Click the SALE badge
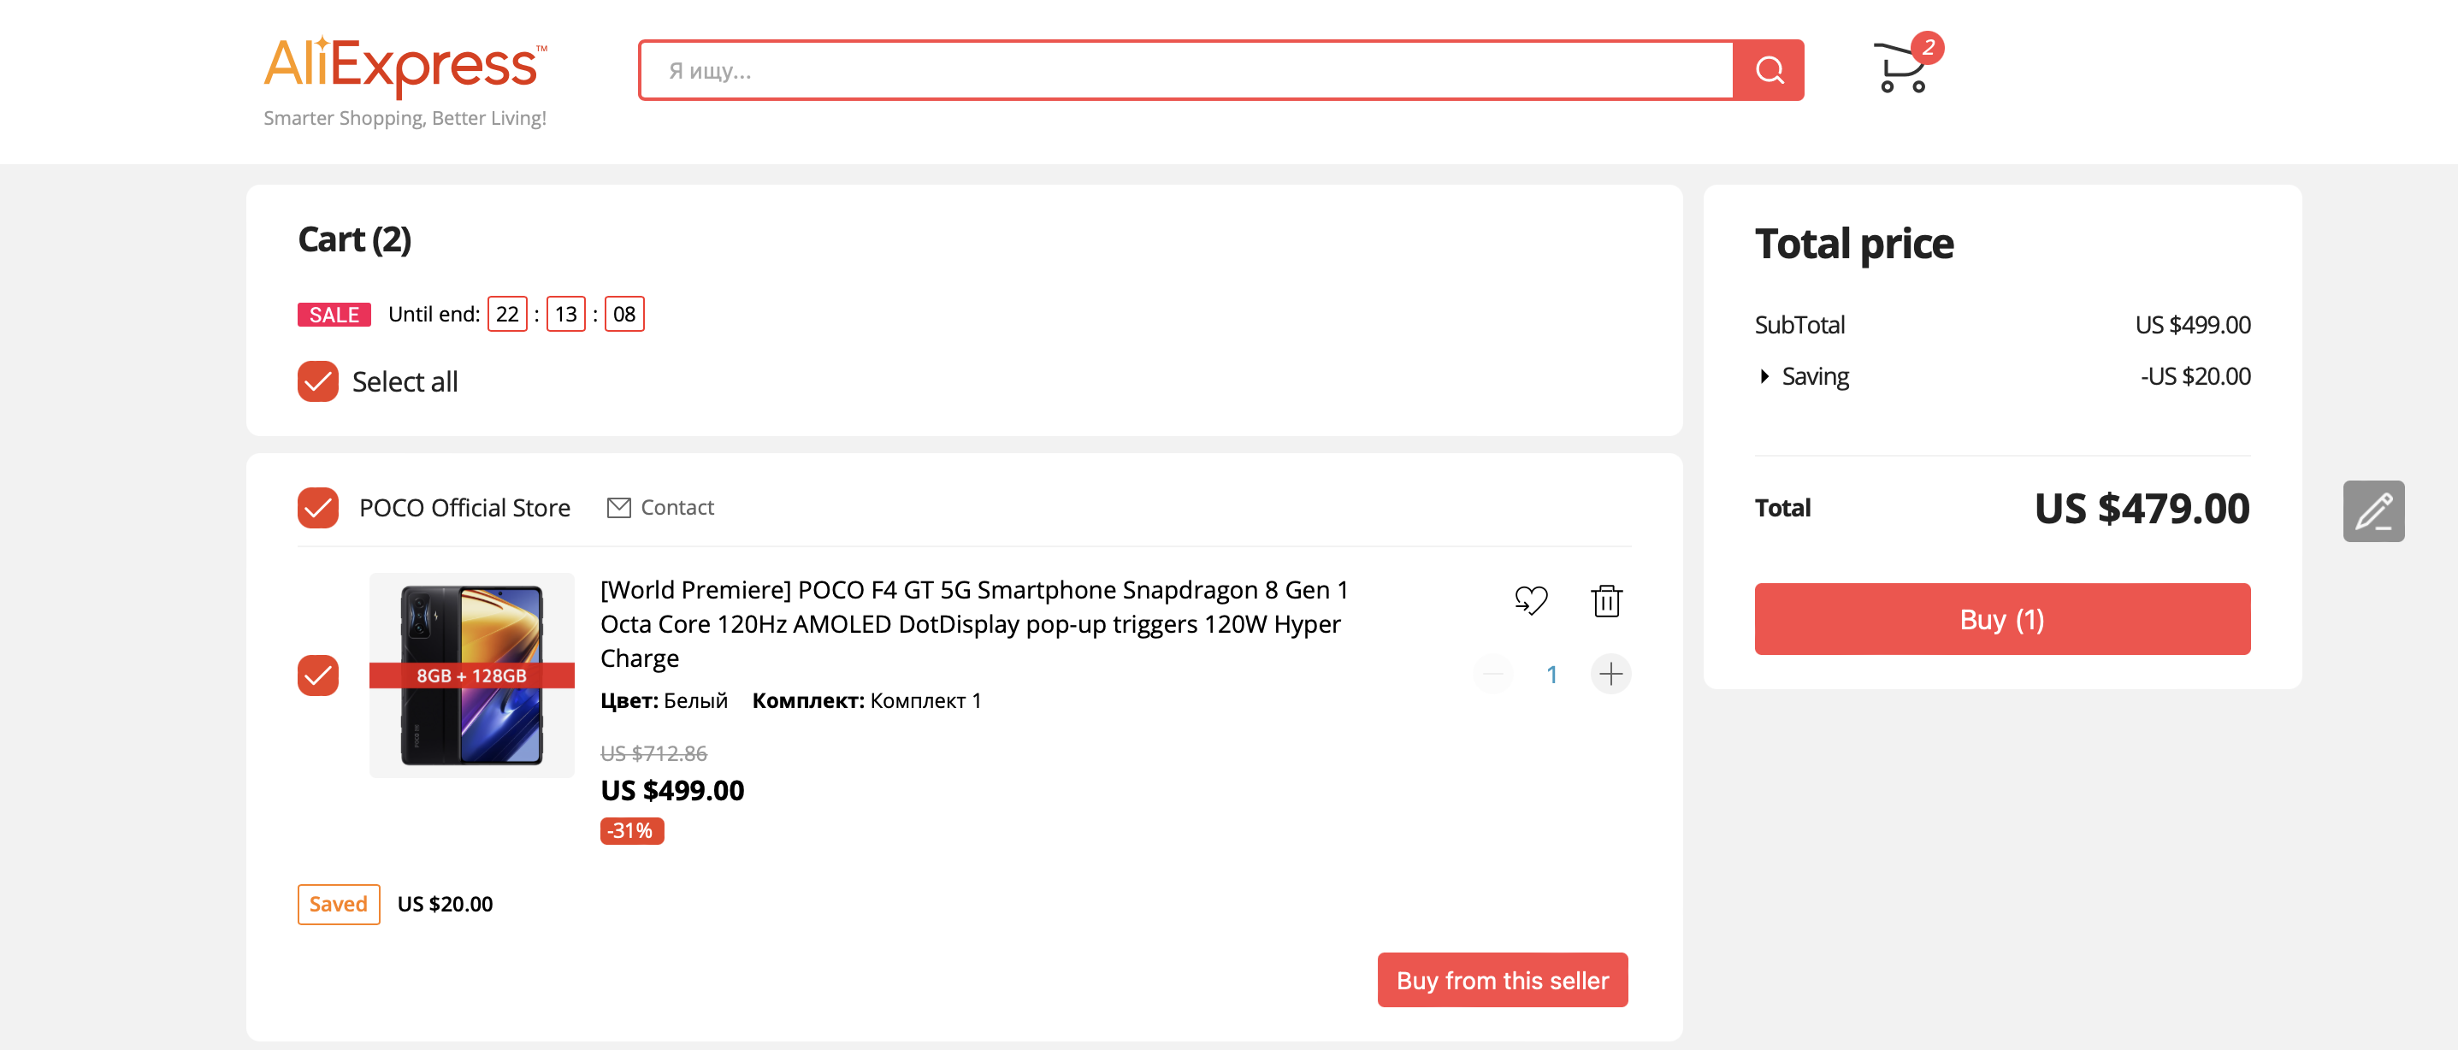 [x=334, y=315]
